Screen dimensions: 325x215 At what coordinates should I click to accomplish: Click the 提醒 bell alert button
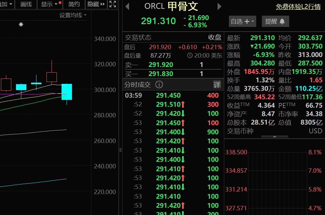click(x=275, y=21)
